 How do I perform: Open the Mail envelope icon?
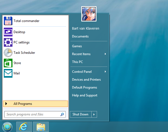[8, 73]
